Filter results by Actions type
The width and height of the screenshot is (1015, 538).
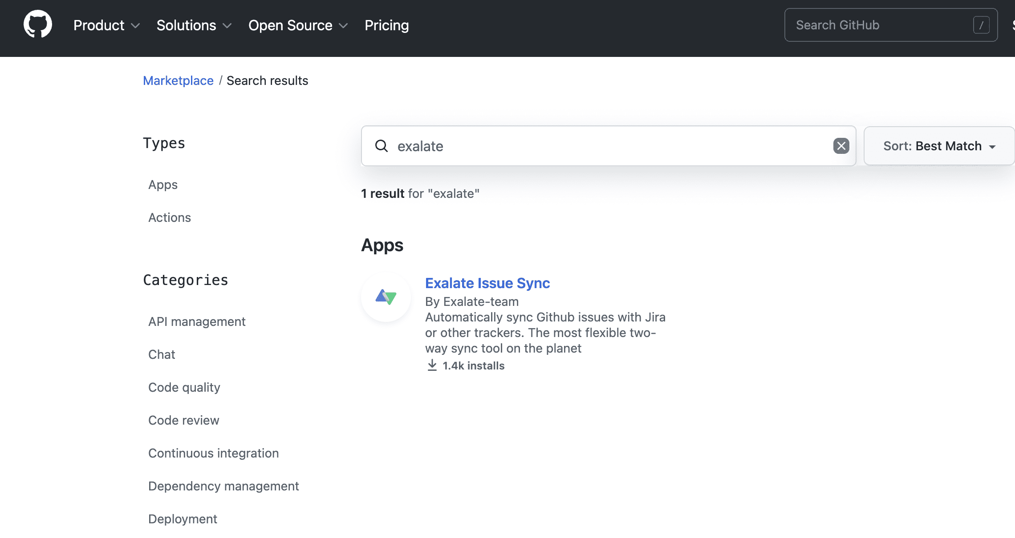170,217
